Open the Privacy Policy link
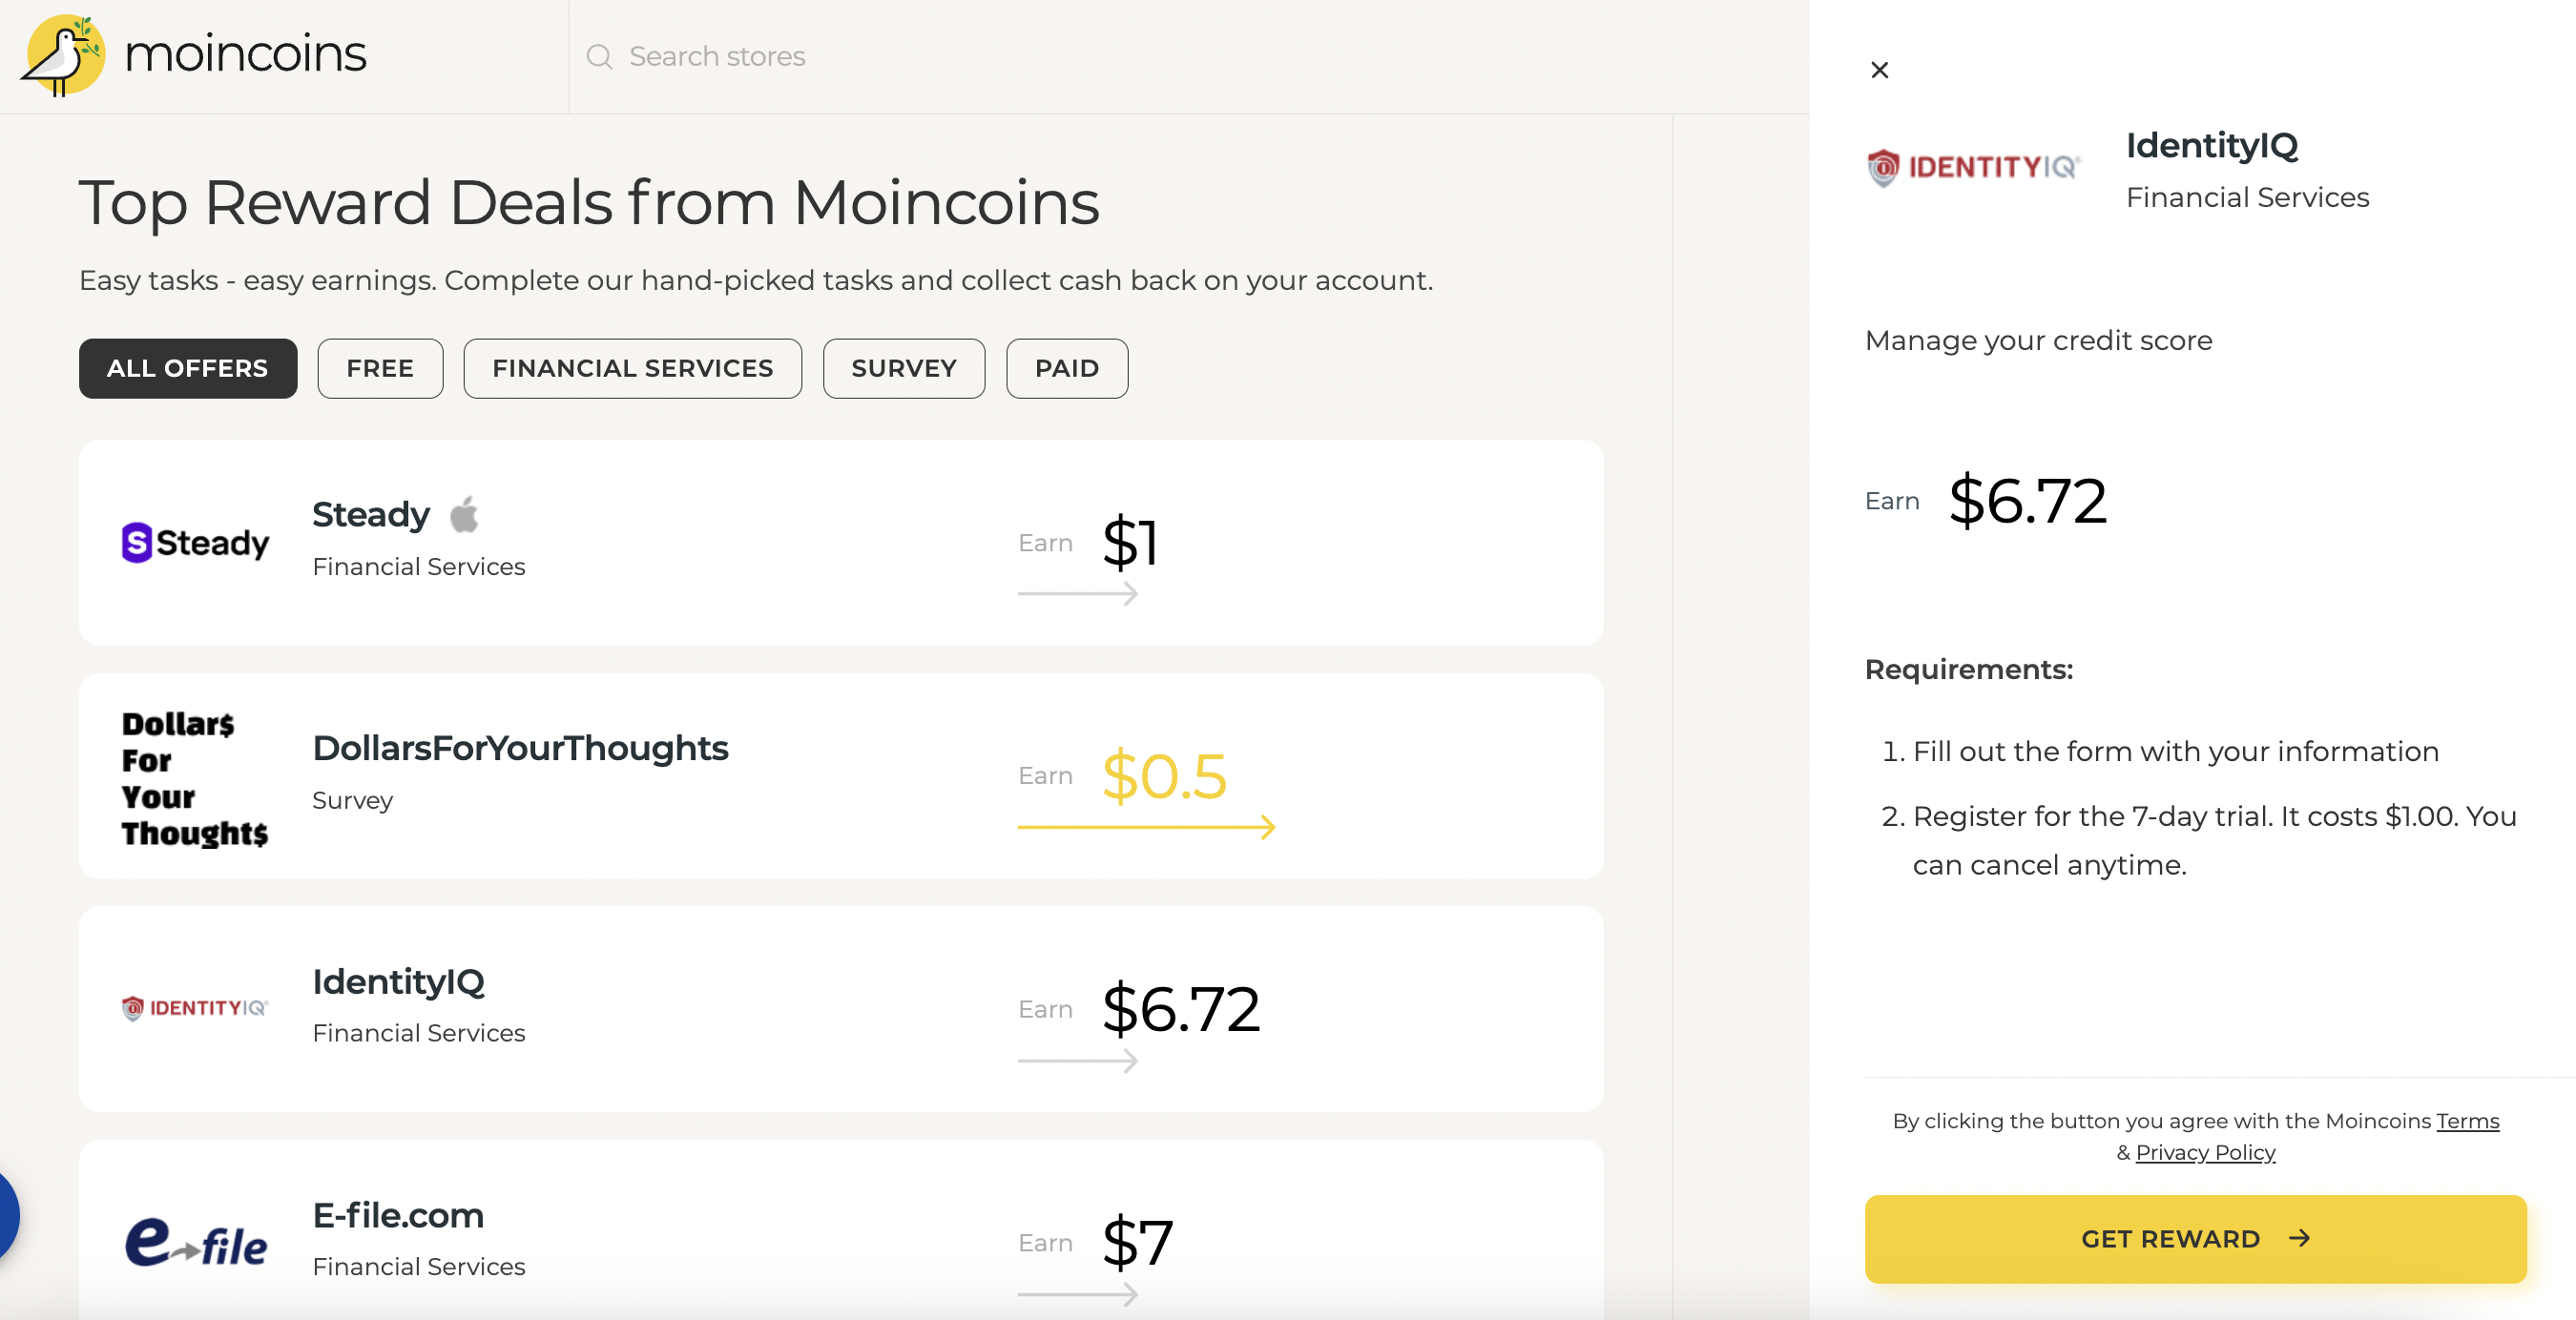Screen dimensions: 2576x1320 [2205, 1152]
